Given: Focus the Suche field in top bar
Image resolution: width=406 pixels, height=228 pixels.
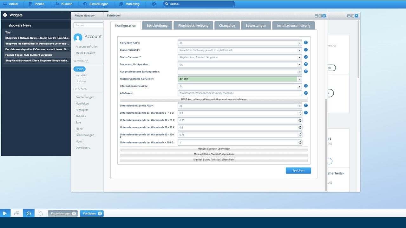Looking at the screenshot, I should (x=199, y=4).
